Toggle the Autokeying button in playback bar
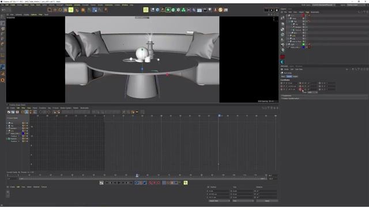Screen dimensions: 369x207 tap(155, 183)
